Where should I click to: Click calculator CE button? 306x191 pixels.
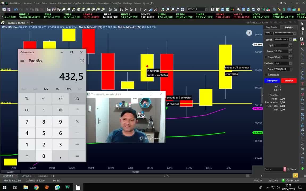pos(27,110)
